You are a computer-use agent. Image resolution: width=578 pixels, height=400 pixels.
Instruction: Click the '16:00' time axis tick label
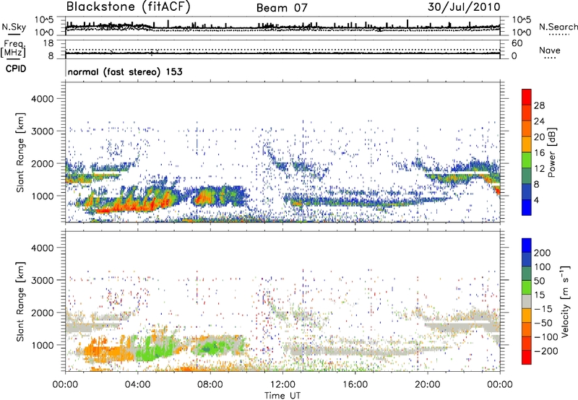coord(355,385)
